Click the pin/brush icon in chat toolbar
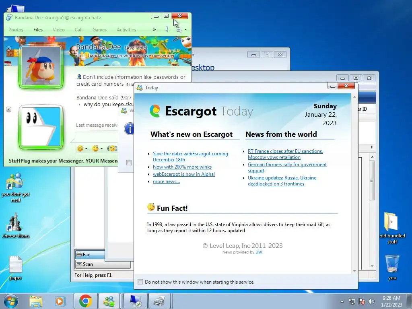The width and height of the screenshot is (412, 309). point(167,29)
